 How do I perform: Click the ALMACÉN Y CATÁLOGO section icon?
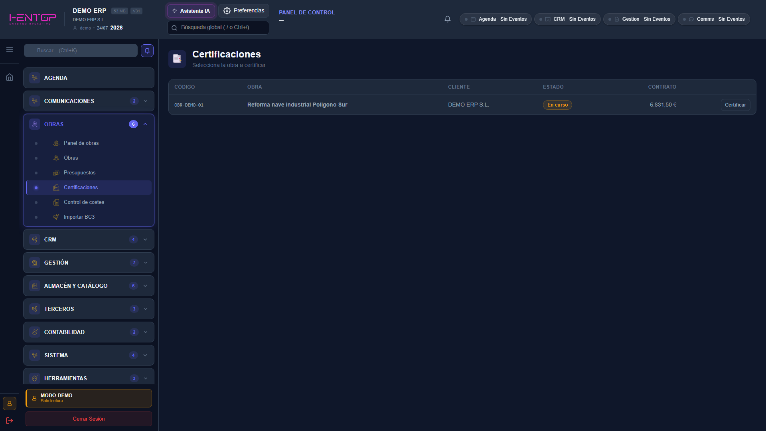coord(35,286)
